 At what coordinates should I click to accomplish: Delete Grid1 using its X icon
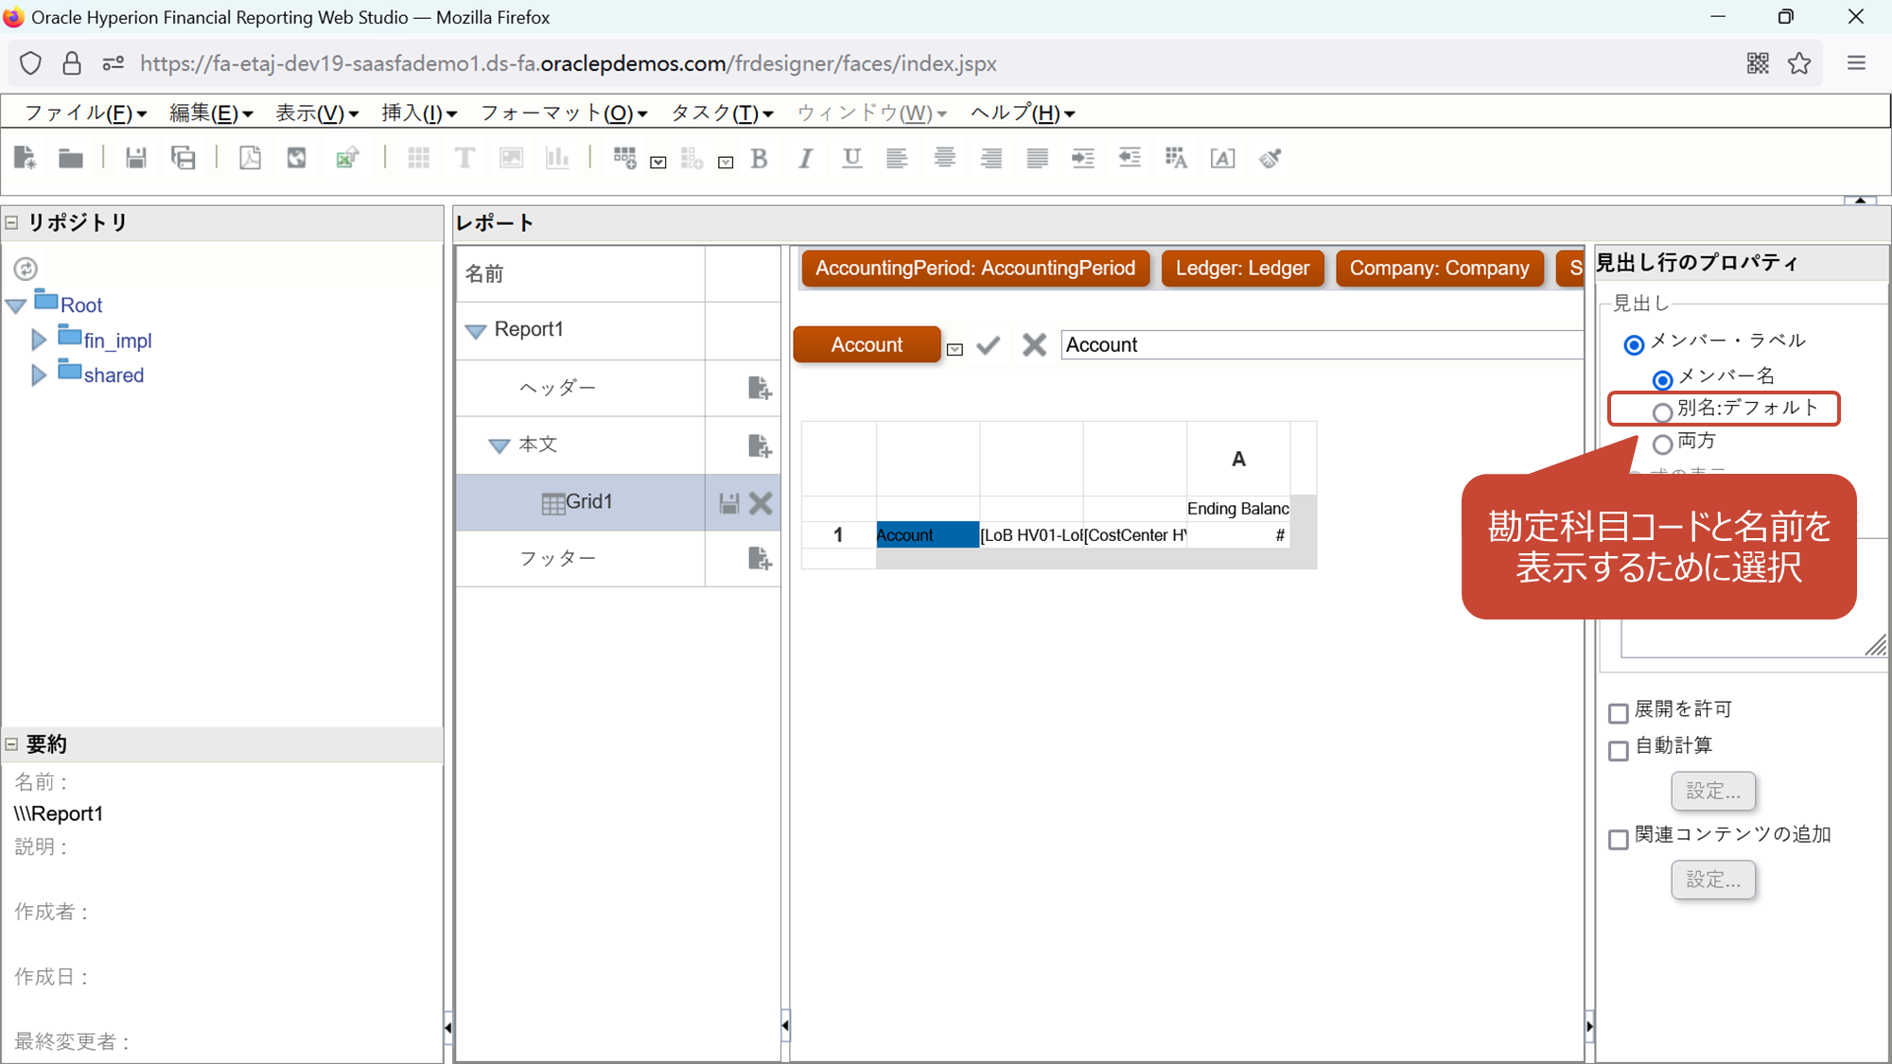[761, 502]
